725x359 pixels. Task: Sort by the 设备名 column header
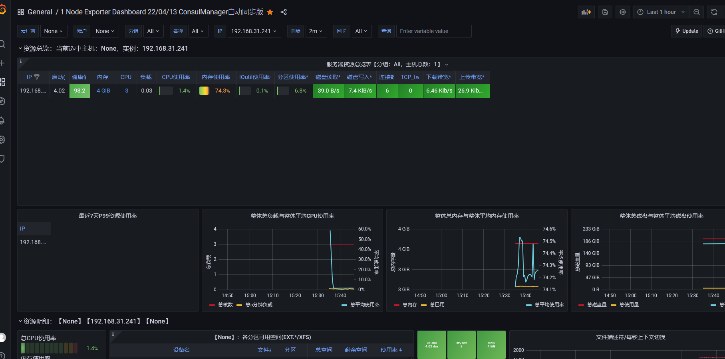coord(181,350)
